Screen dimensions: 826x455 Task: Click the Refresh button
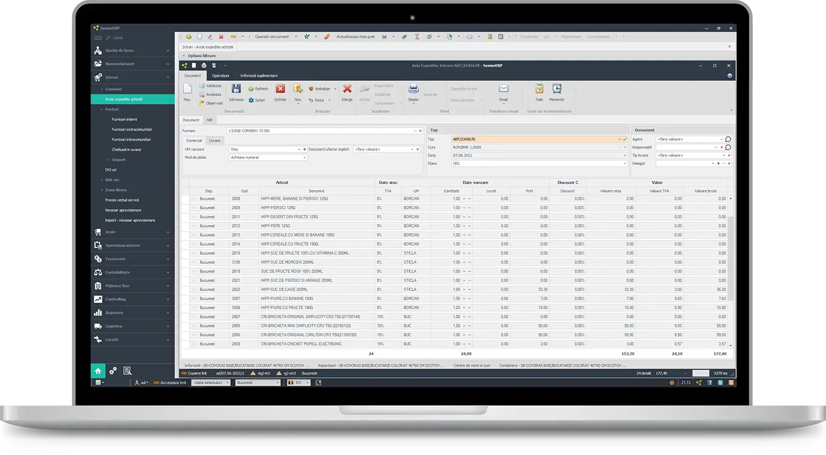(258, 89)
